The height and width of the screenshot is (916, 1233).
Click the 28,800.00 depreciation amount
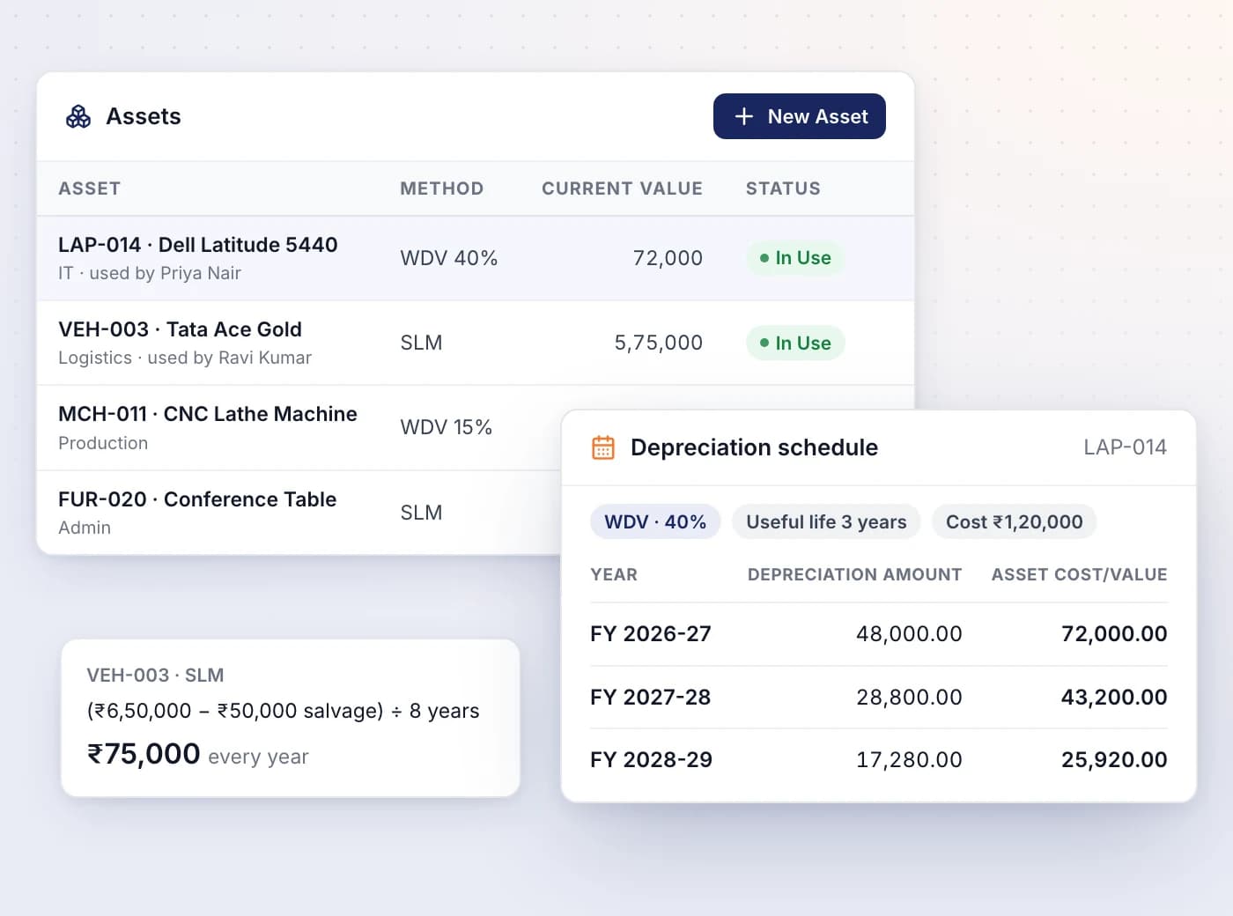click(x=909, y=698)
